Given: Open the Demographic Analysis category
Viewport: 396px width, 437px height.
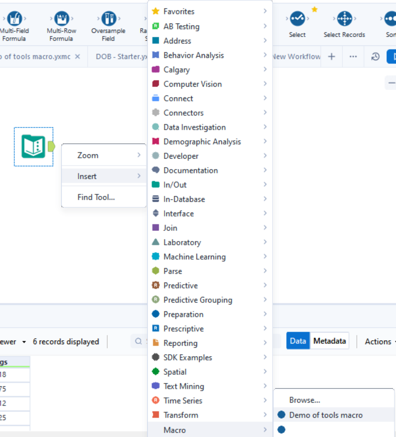Looking at the screenshot, I should [210, 142].
